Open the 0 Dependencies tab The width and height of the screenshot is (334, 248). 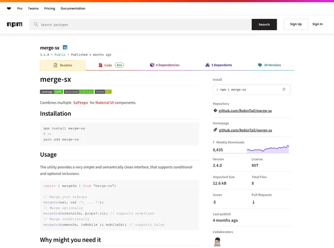click(165, 65)
